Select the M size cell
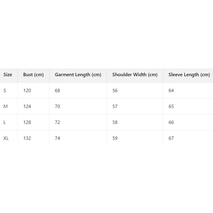The width and height of the screenshot is (213, 213). (5, 106)
